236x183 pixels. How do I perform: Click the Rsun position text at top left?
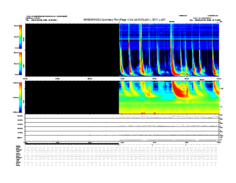point(41,20)
